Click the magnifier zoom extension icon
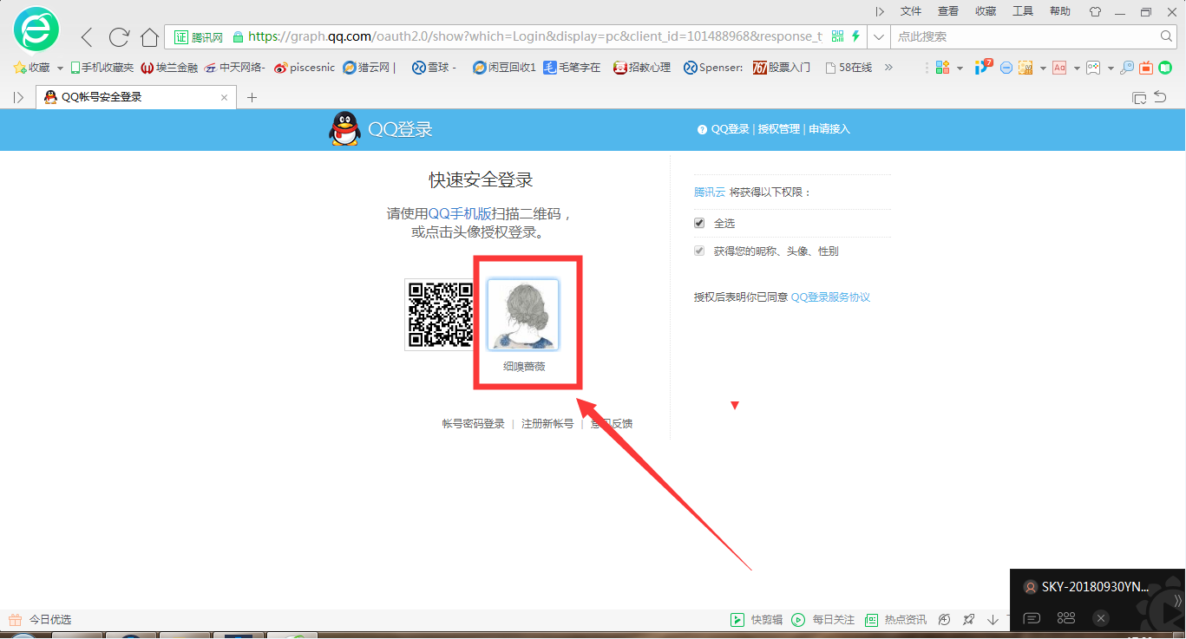This screenshot has height=639, width=1186. click(x=1127, y=68)
